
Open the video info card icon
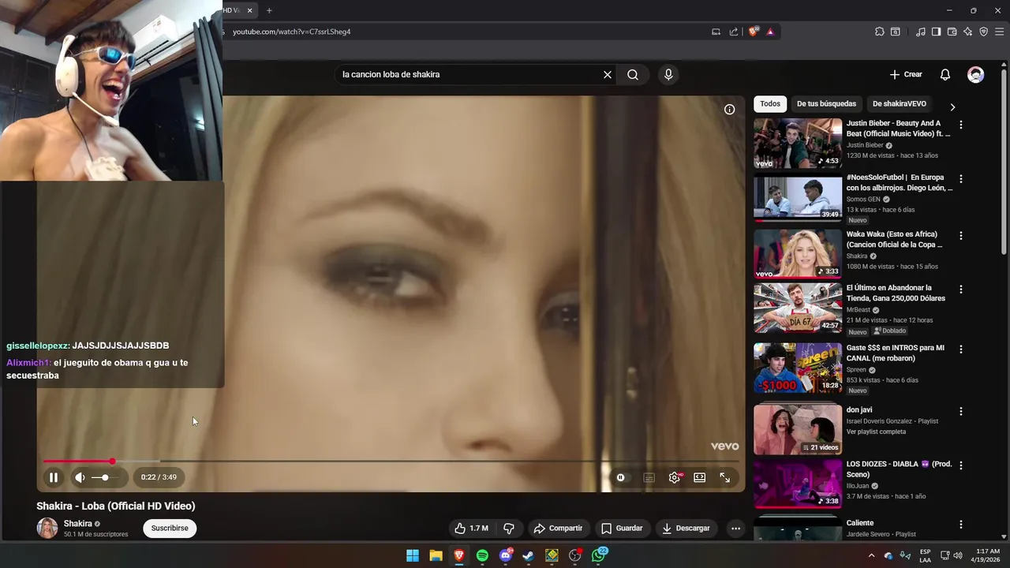[x=729, y=110]
